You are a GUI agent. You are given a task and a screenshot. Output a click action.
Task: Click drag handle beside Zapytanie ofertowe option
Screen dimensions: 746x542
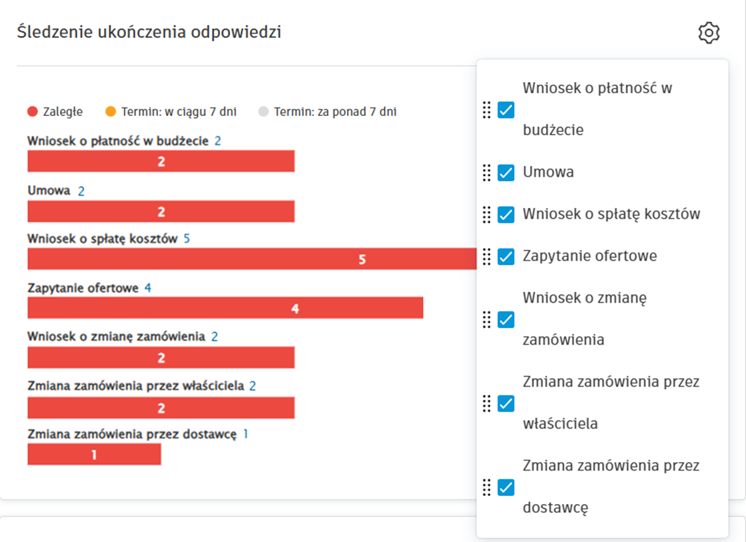coord(487,257)
